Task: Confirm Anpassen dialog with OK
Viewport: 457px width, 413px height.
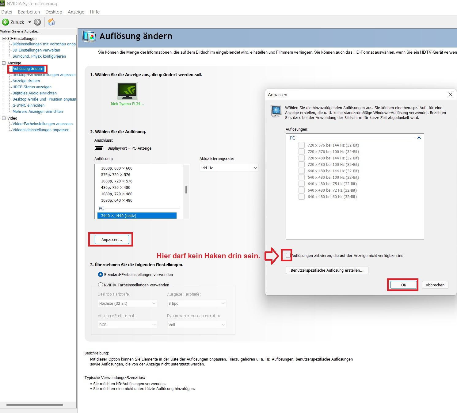Action: click(x=403, y=285)
